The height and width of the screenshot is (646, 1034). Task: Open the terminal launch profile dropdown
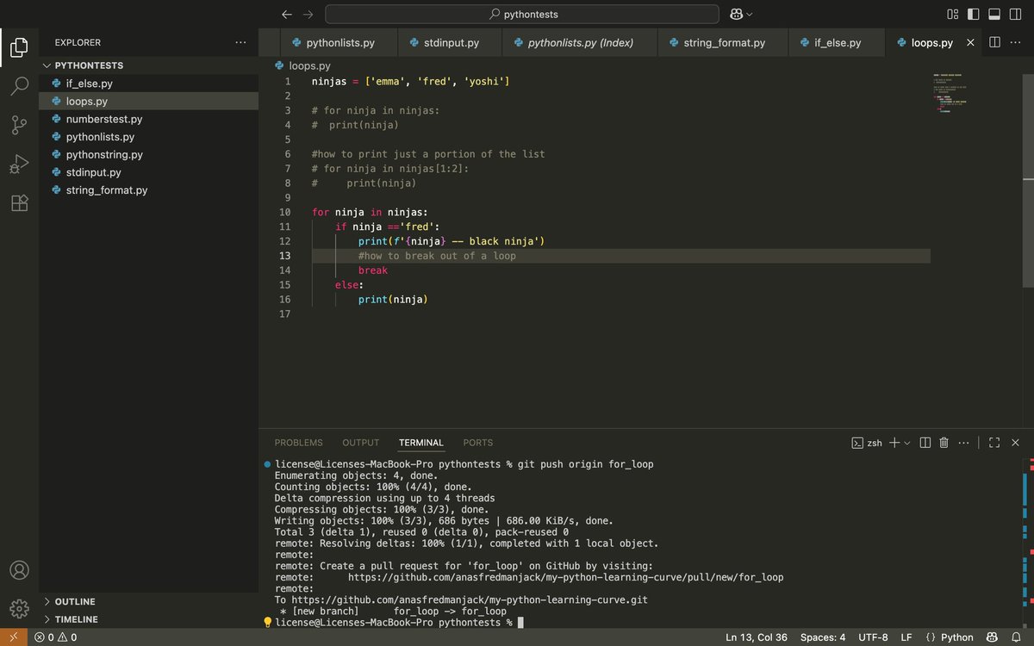pyautogui.click(x=907, y=443)
